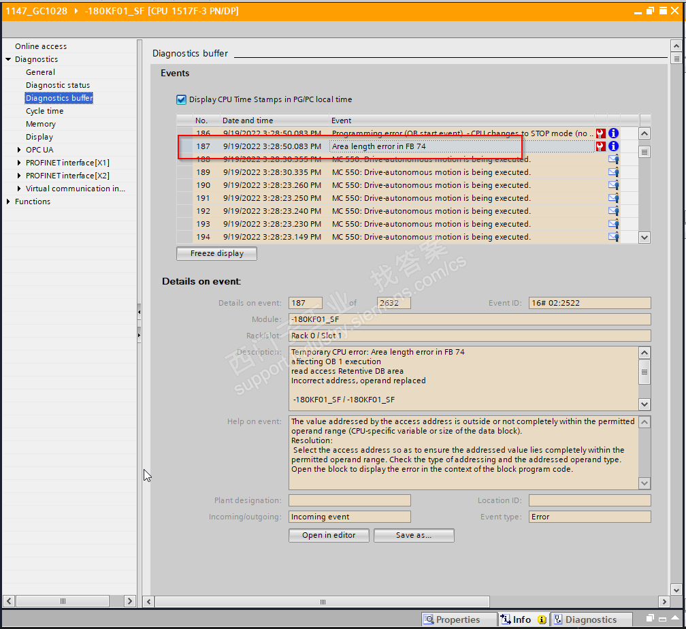Expand Virtual communication interface node
686x629 pixels.
(x=19, y=189)
